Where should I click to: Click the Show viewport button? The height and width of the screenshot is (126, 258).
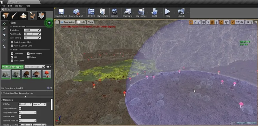[x=90, y=22]
